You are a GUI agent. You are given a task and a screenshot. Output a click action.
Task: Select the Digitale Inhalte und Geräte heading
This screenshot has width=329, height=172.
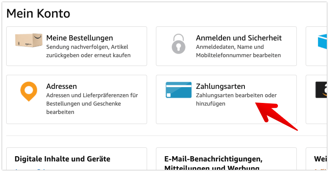tap(62, 159)
